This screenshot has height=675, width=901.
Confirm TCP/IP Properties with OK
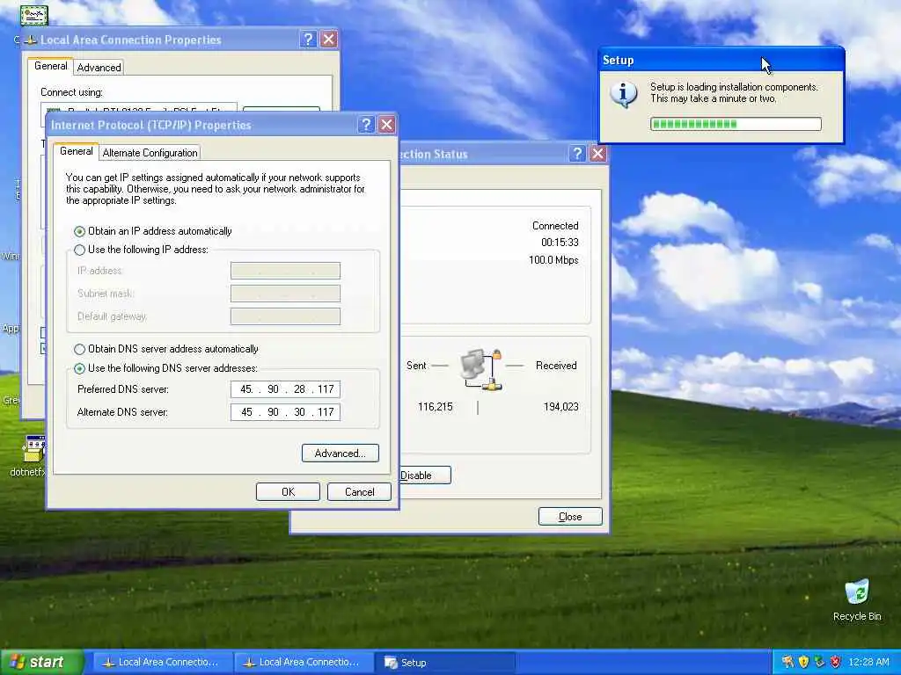click(288, 492)
